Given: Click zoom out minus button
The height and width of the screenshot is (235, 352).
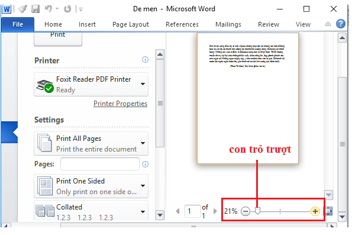Looking at the screenshot, I should (245, 211).
